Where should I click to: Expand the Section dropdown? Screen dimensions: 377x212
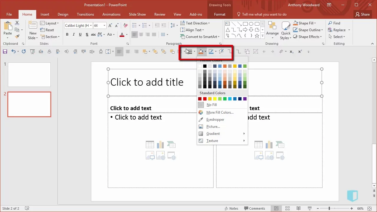coord(50,37)
